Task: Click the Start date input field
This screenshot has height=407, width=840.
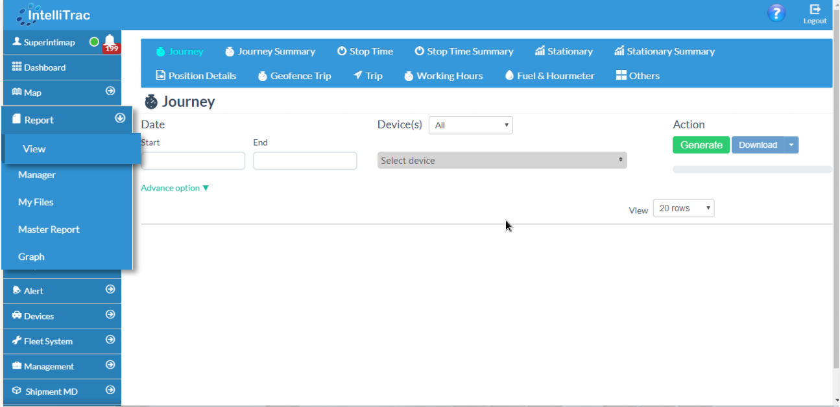Action: [193, 161]
